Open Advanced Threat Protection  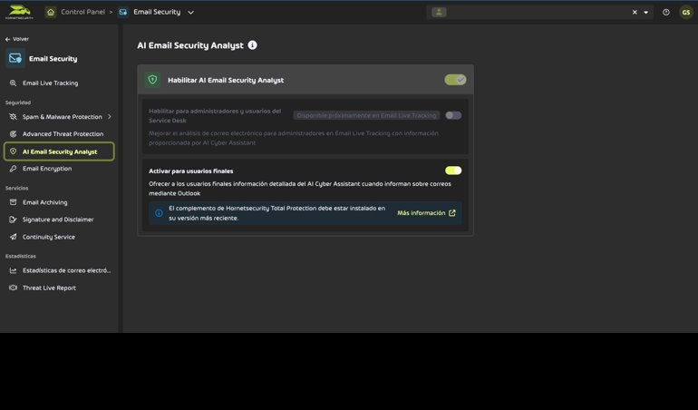[63, 133]
